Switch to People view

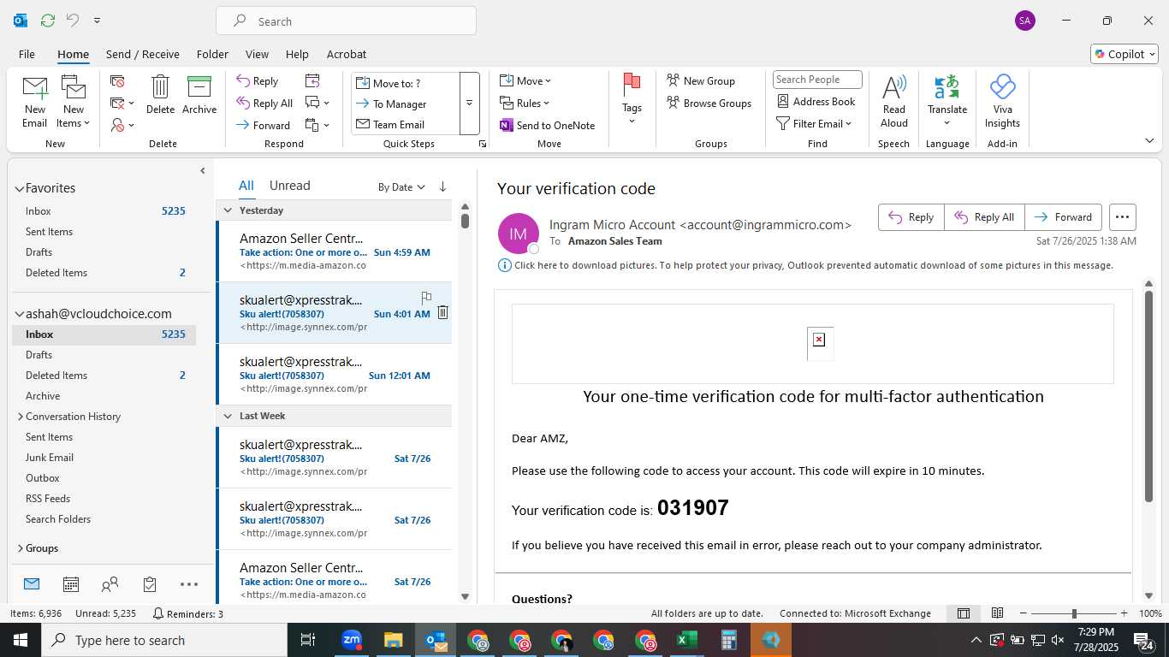(x=110, y=584)
